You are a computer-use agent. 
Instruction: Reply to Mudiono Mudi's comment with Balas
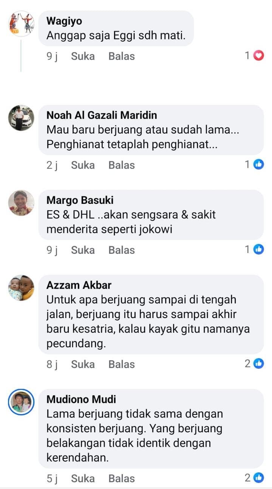122,479
